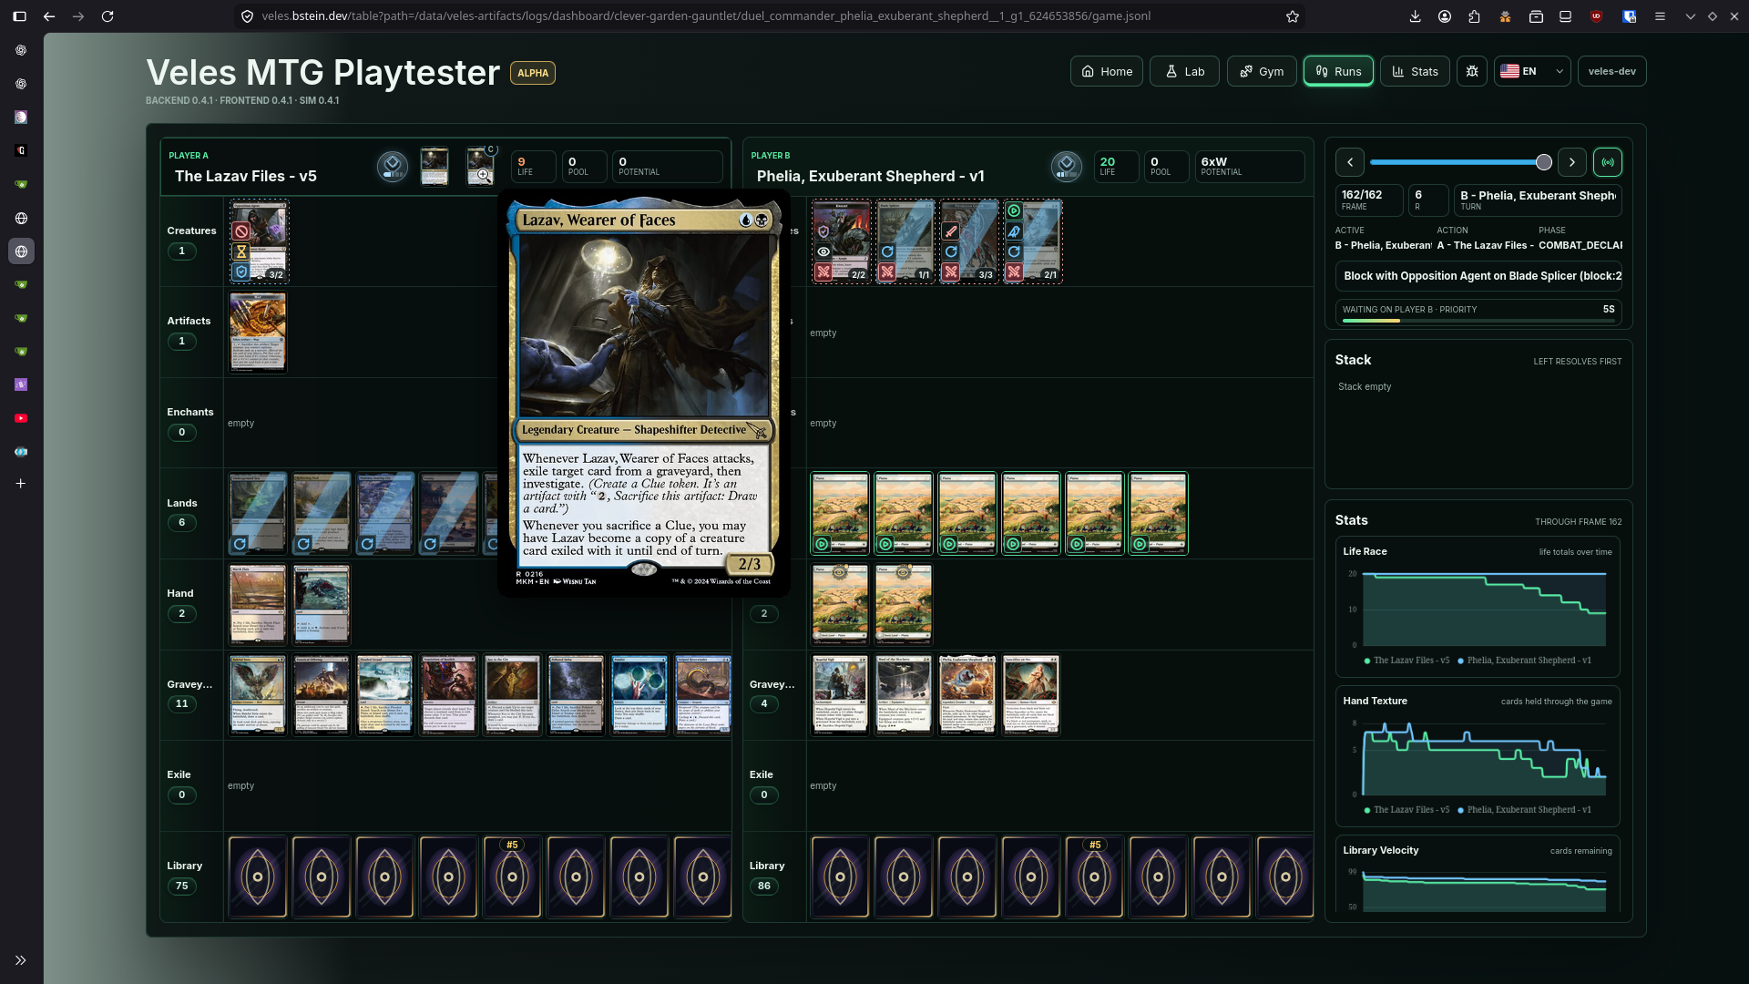Click the Lazav, Wearer of Faces card preview
Image resolution: width=1749 pixels, height=984 pixels.
(644, 394)
